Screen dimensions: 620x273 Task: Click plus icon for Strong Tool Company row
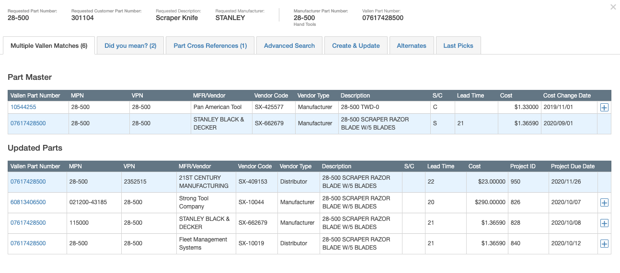(x=604, y=203)
